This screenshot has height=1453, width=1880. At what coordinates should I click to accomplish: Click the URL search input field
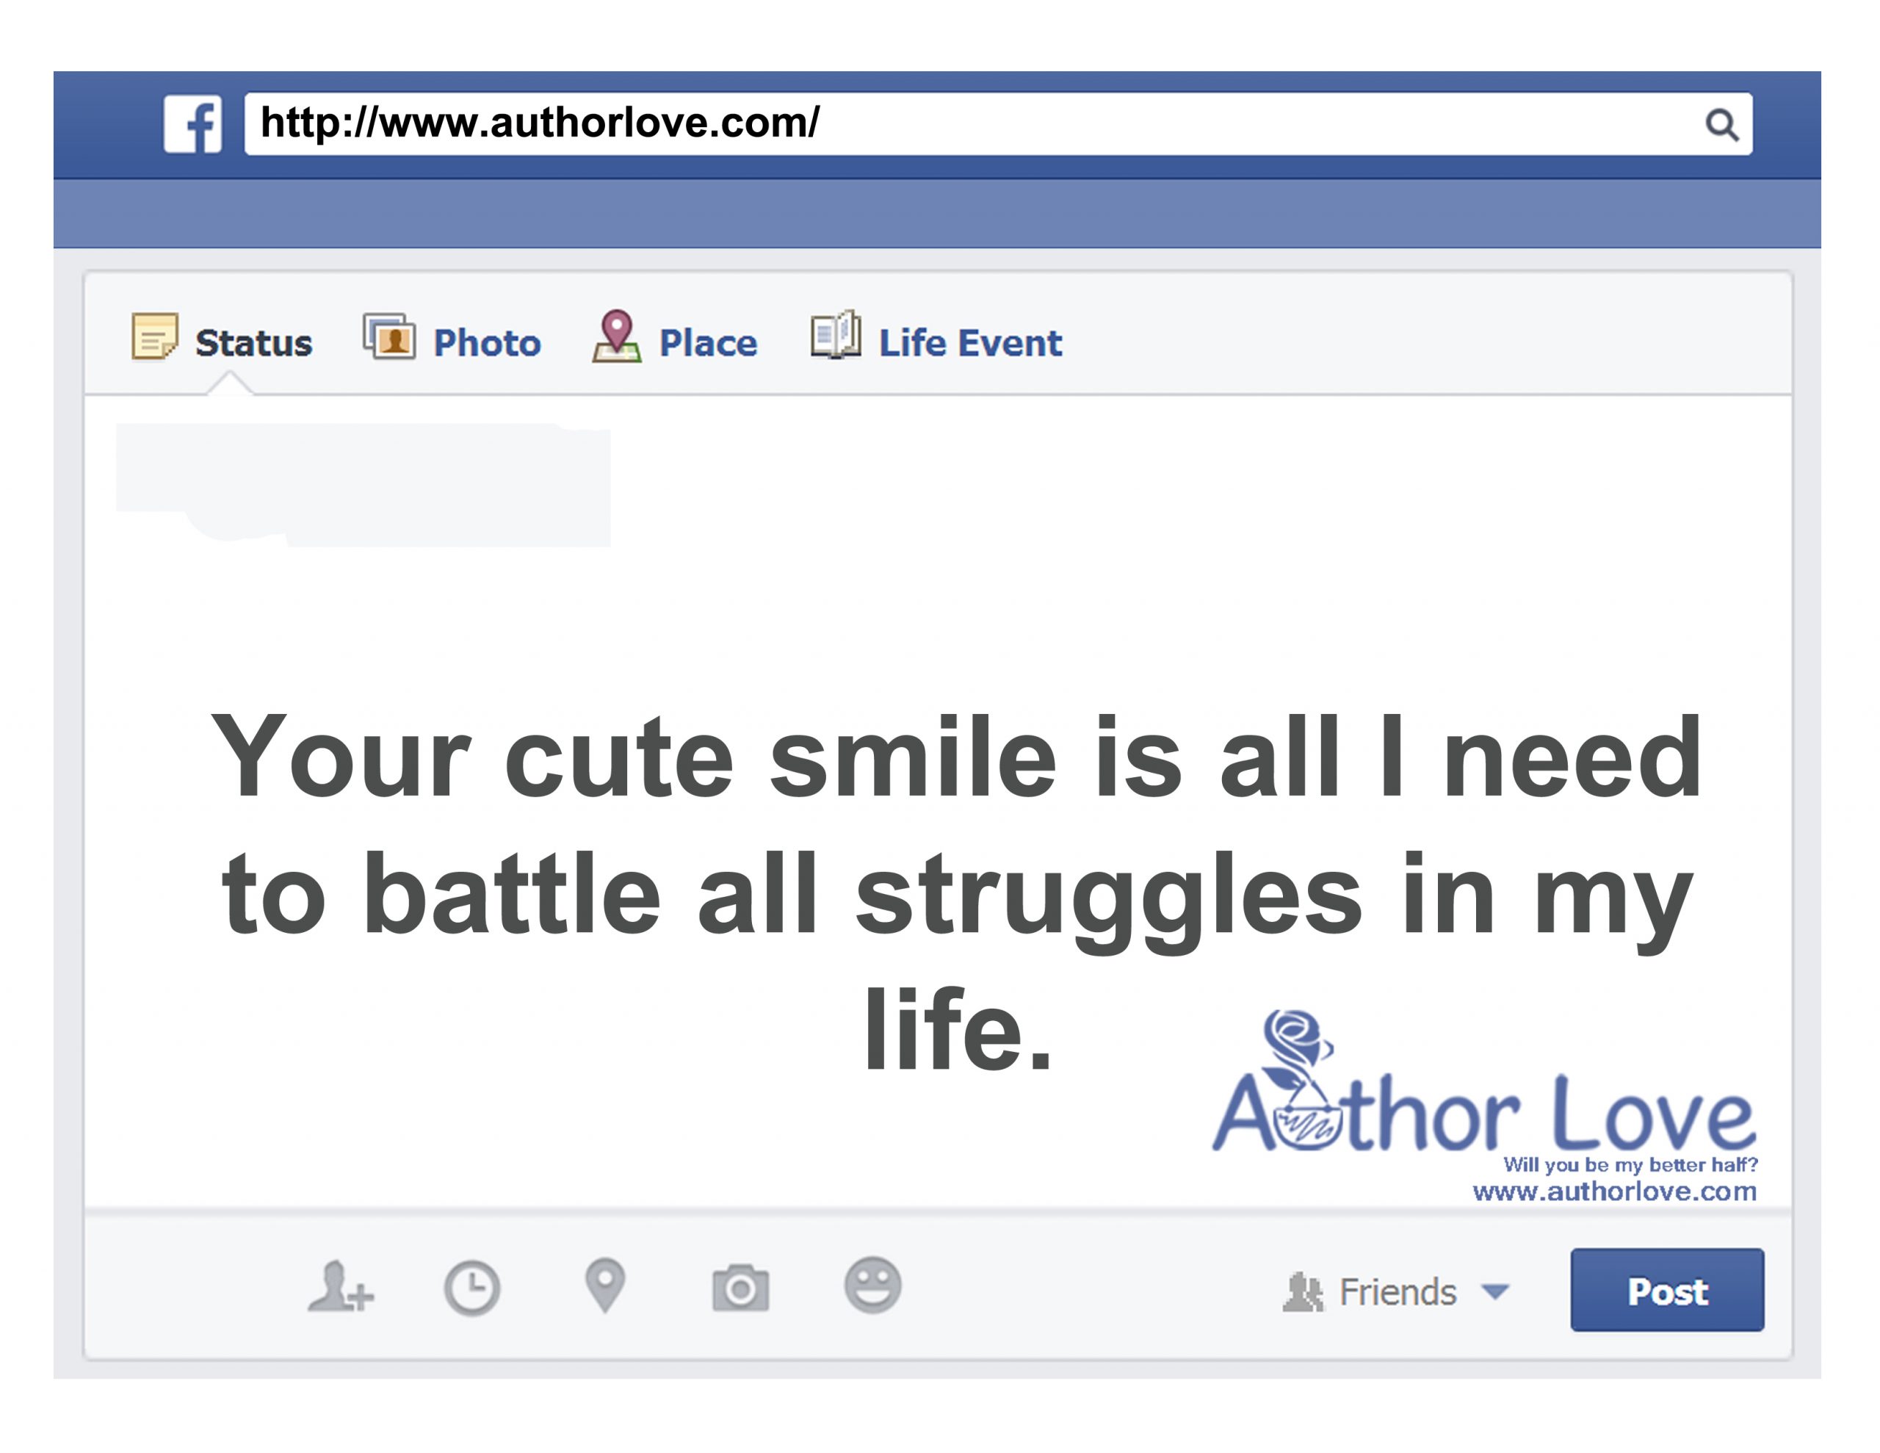click(x=947, y=124)
